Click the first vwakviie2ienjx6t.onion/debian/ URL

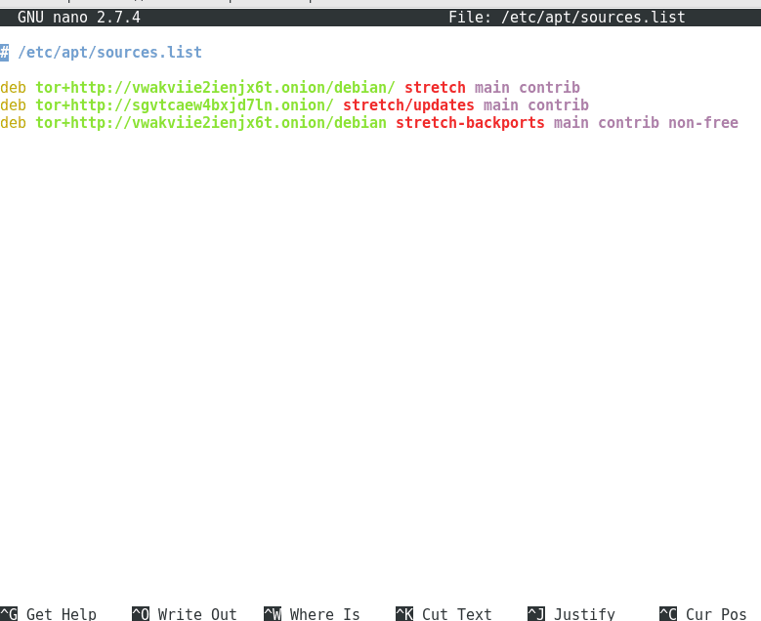pyautogui.click(x=216, y=87)
